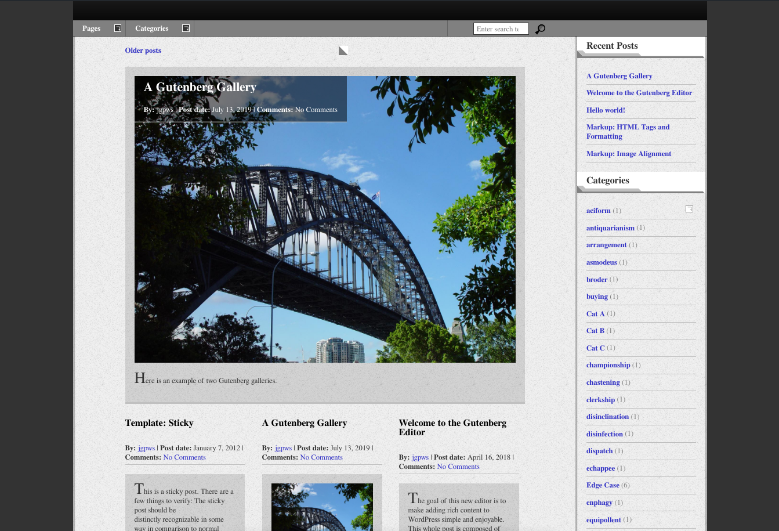Open Markup: HTML Tags and Formatting
This screenshot has width=779, height=531.
[628, 132]
